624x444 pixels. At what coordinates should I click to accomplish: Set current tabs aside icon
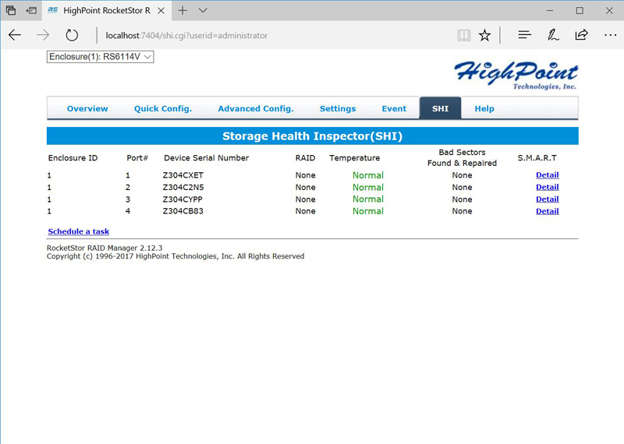click(x=31, y=10)
